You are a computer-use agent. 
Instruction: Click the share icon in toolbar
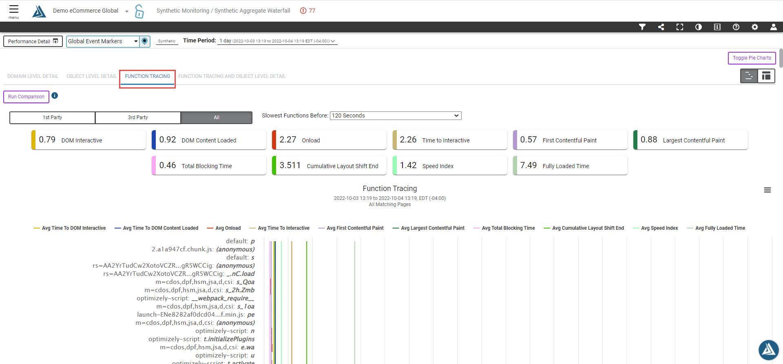[x=661, y=27]
